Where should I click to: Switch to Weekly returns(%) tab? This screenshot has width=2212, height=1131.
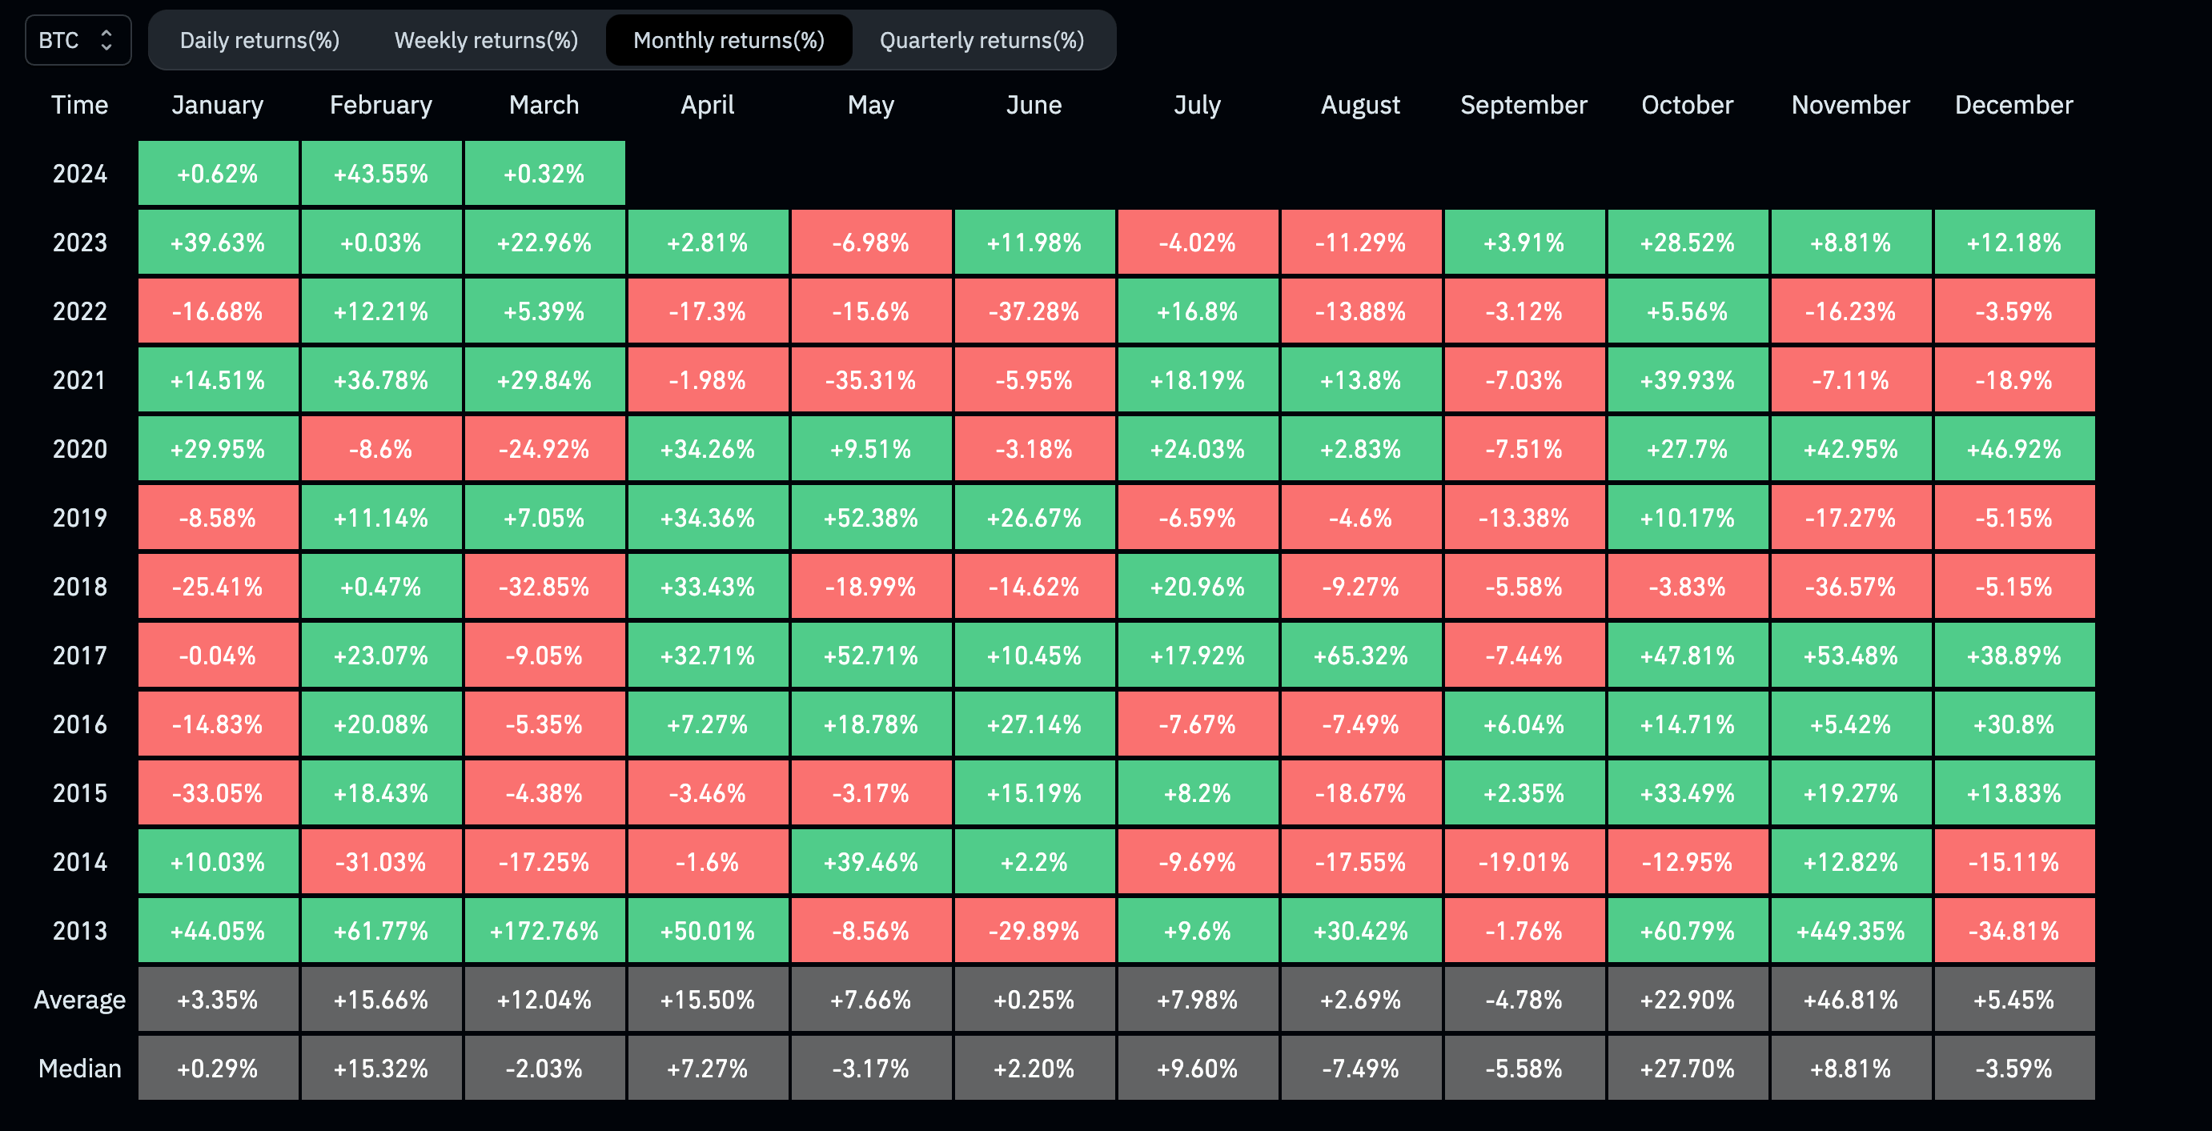(x=486, y=40)
